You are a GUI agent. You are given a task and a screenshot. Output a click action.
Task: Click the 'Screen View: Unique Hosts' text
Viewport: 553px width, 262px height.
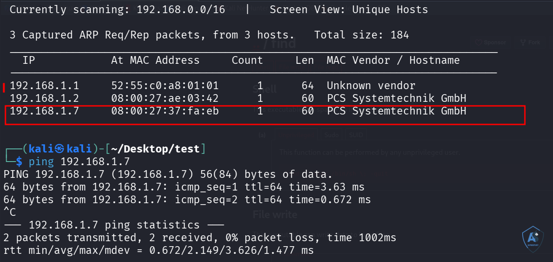[349, 10]
